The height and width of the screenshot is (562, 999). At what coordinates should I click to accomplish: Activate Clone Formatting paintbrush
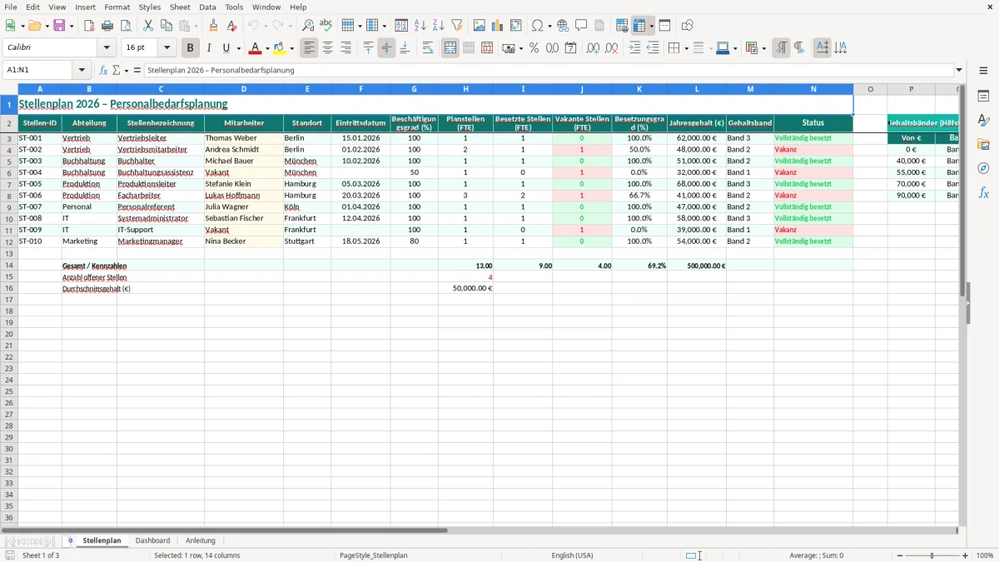click(213, 26)
